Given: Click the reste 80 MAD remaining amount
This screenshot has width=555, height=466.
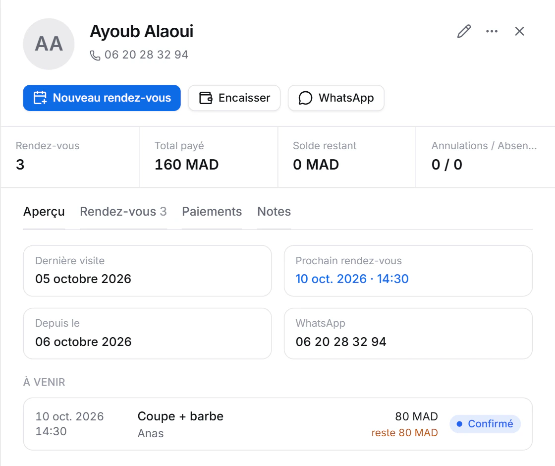Looking at the screenshot, I should click(x=404, y=433).
